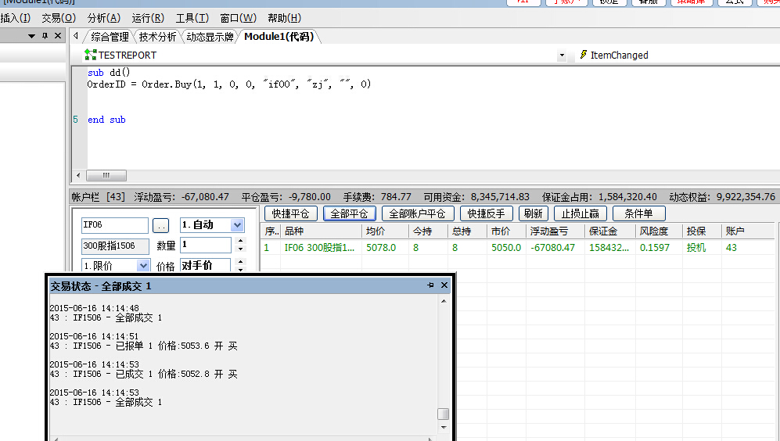
Task: Close the 交易状态 panel
Action: pyautogui.click(x=444, y=286)
